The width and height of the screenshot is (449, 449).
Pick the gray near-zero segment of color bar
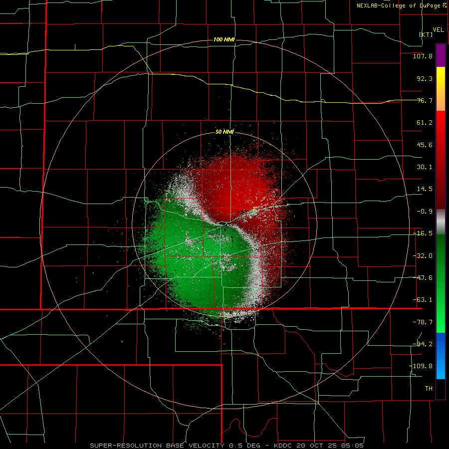coord(441,222)
